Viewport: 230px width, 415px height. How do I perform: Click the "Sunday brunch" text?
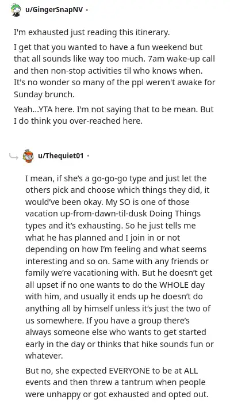(44, 94)
